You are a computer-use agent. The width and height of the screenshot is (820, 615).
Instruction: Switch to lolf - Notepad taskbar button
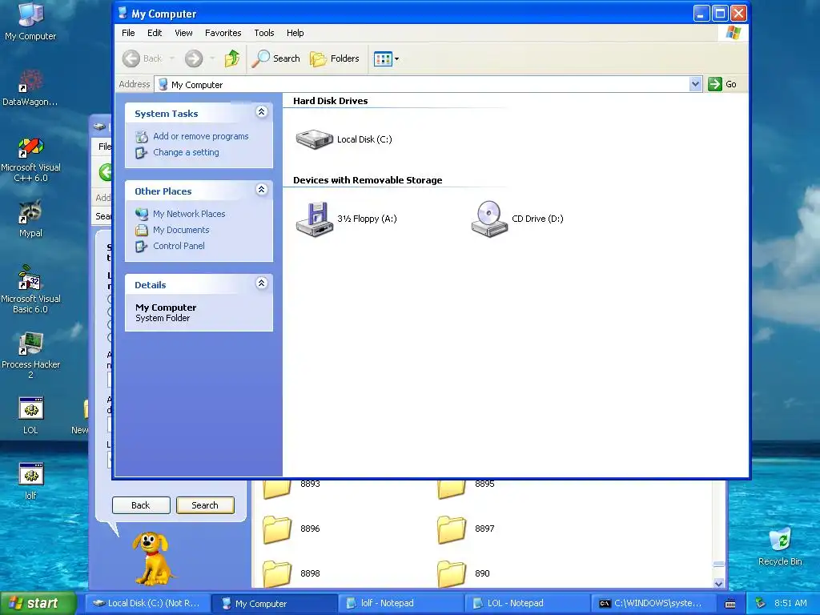[401, 604]
